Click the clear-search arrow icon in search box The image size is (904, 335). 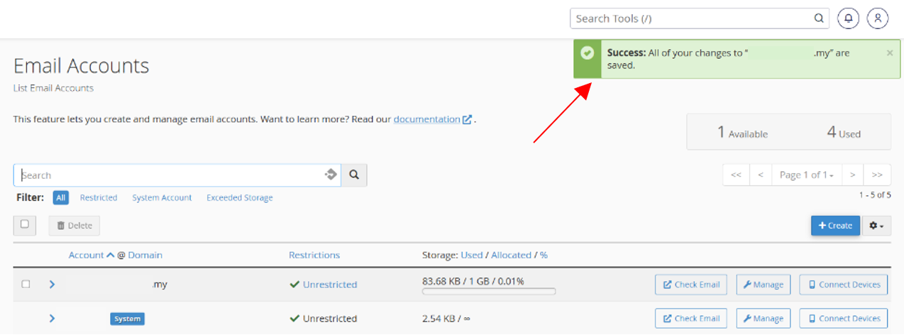click(331, 175)
